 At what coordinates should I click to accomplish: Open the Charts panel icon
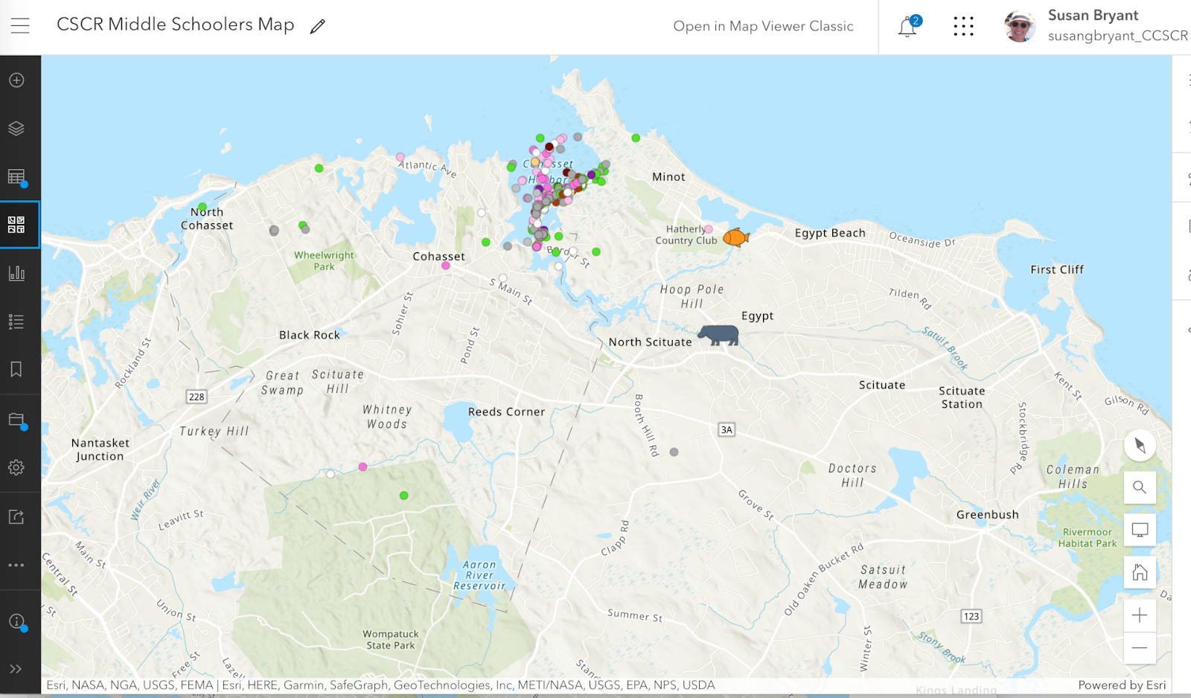(16, 273)
